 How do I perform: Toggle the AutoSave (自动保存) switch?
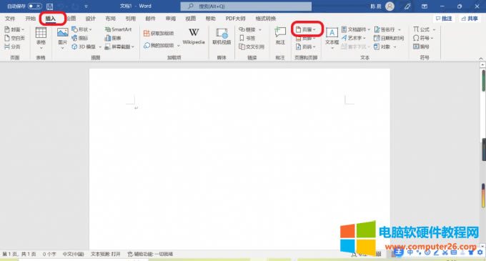point(35,6)
